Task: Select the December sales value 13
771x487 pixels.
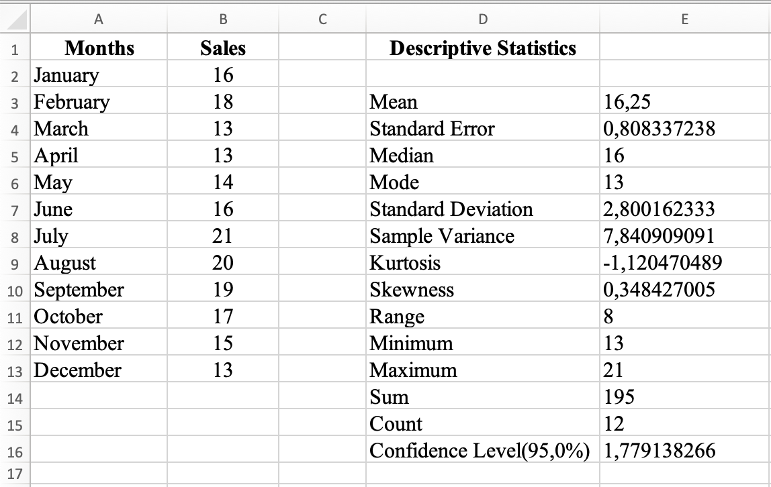Action: click(223, 370)
